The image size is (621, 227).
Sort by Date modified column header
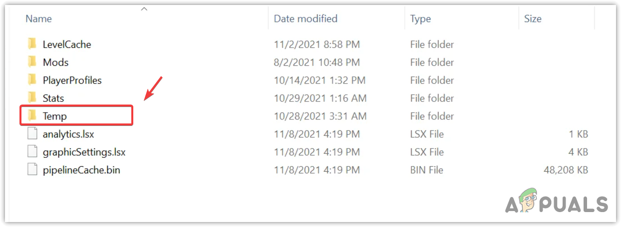tap(306, 19)
